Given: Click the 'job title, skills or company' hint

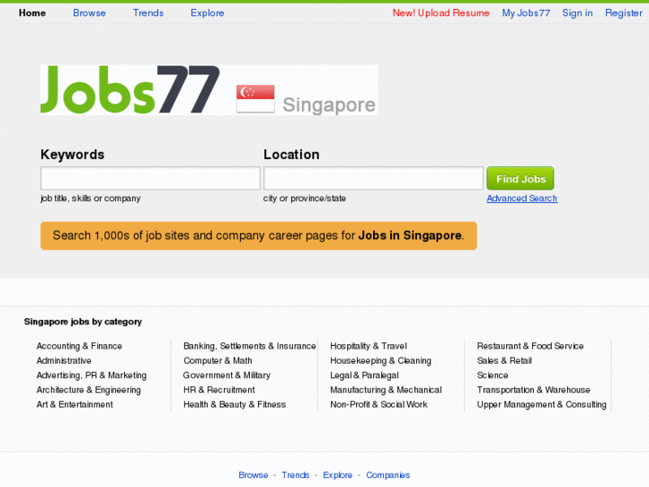Looking at the screenshot, I should (x=90, y=198).
